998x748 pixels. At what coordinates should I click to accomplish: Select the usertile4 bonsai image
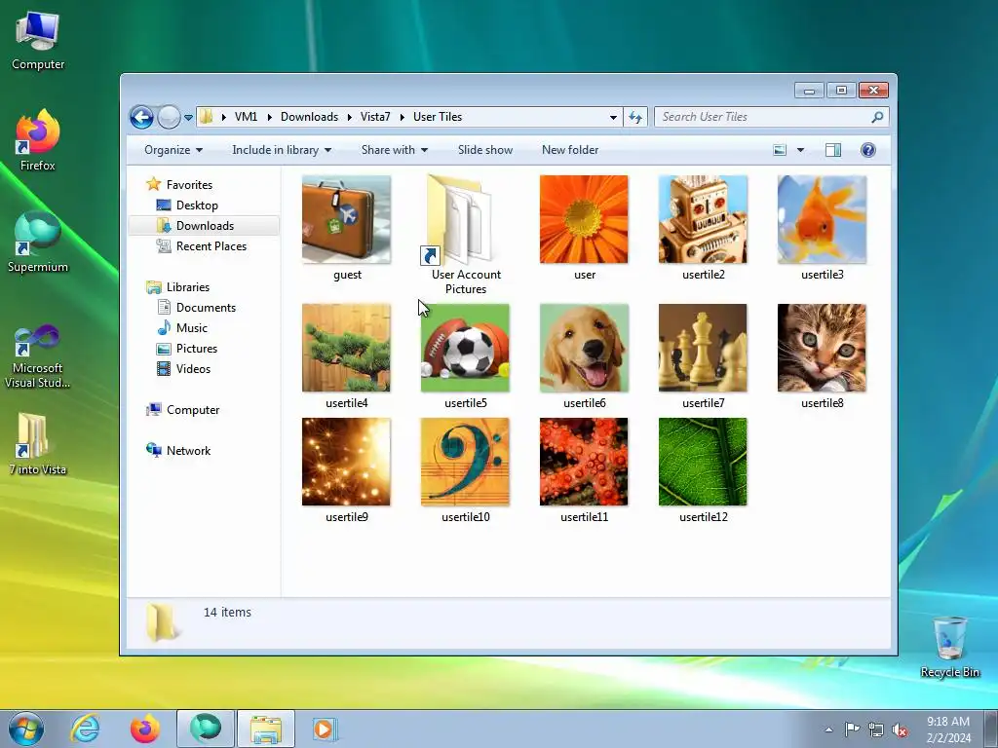click(x=346, y=348)
